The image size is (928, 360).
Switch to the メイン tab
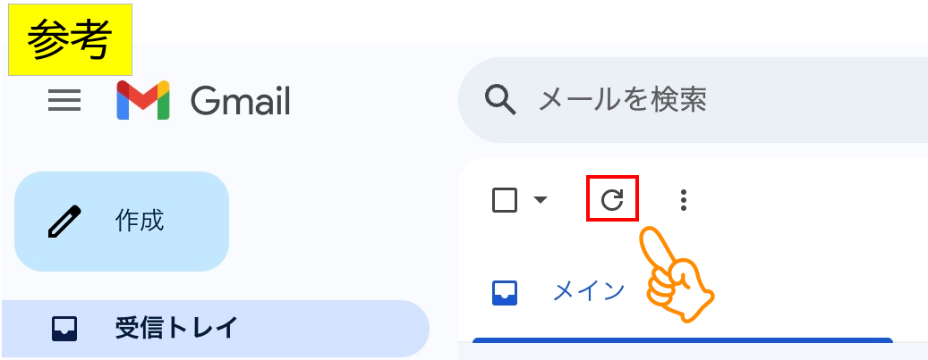click(x=588, y=291)
